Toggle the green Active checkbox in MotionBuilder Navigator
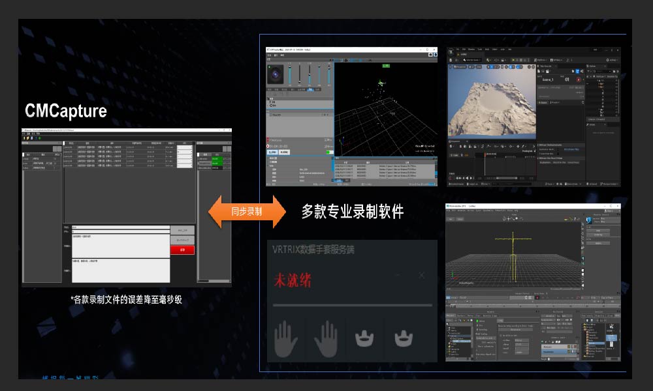This screenshot has height=391, width=653. click(479, 321)
